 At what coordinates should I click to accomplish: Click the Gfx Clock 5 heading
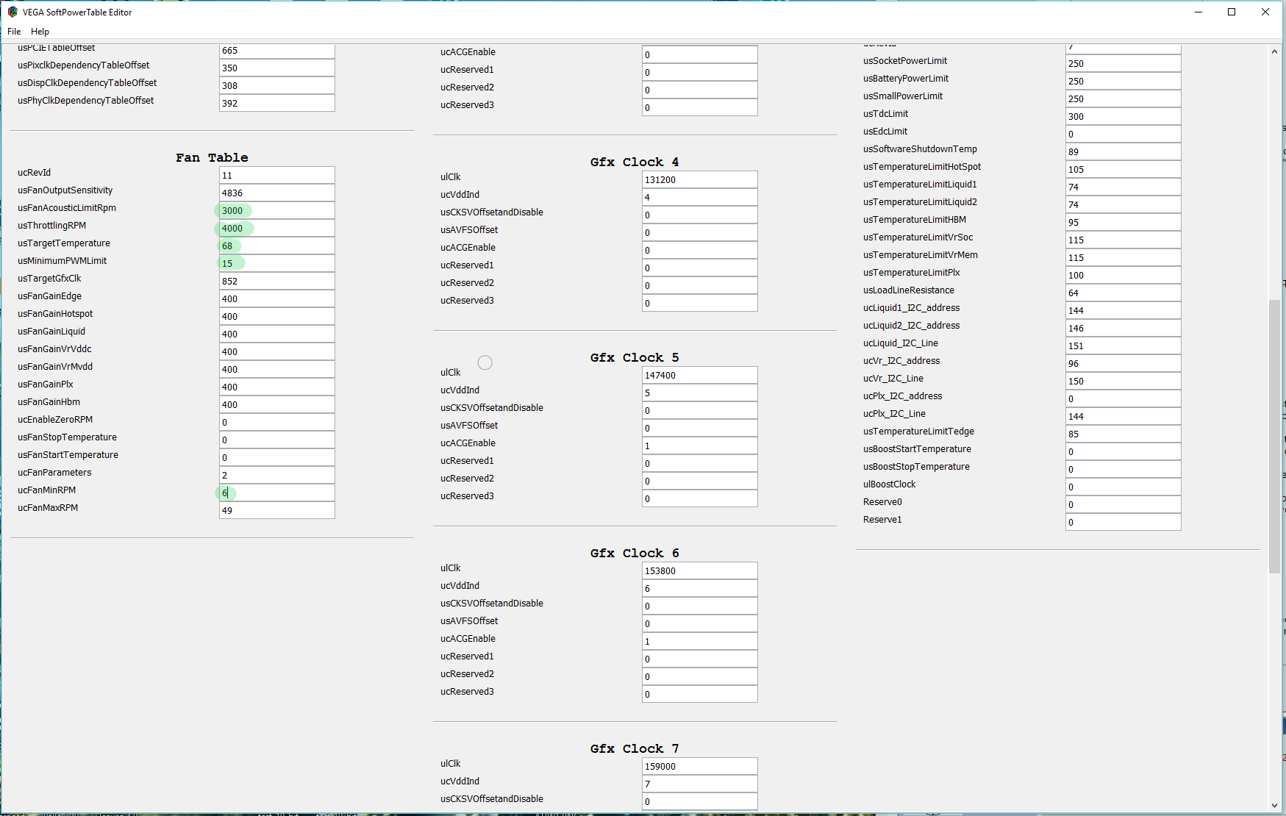[635, 357]
